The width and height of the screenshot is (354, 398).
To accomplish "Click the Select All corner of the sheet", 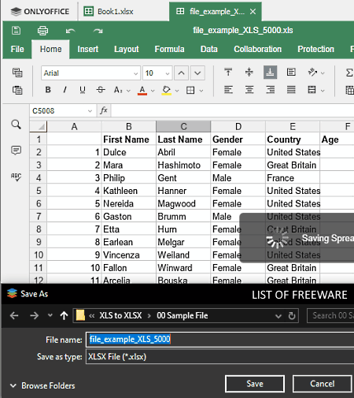I will pyautogui.click(x=39, y=127).
